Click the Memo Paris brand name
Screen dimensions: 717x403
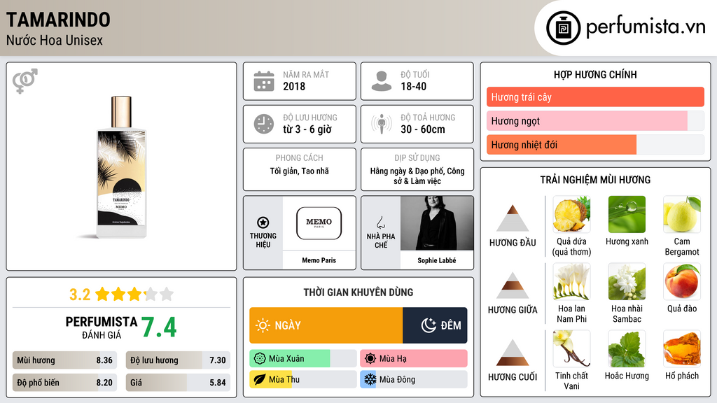point(319,260)
